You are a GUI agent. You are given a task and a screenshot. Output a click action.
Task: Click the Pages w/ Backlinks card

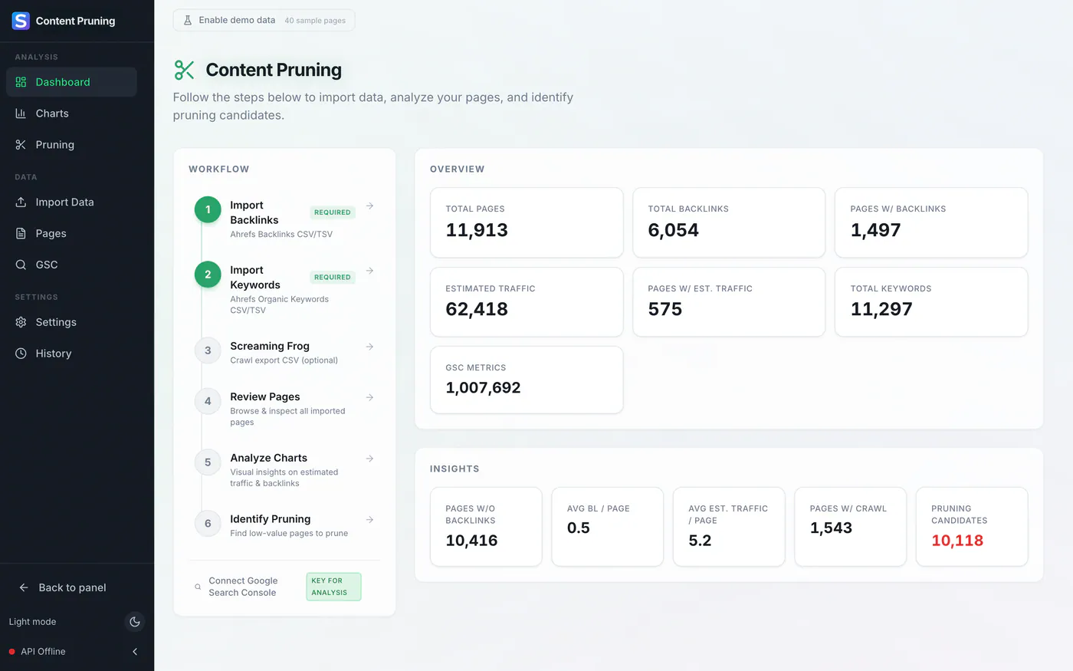931,222
